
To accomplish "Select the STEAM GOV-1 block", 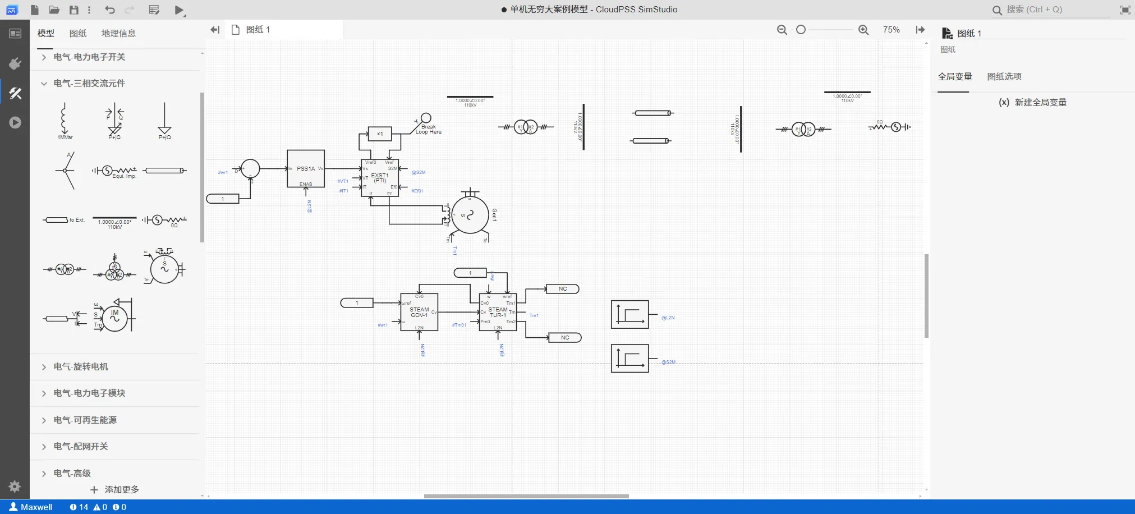I will pyautogui.click(x=419, y=313).
